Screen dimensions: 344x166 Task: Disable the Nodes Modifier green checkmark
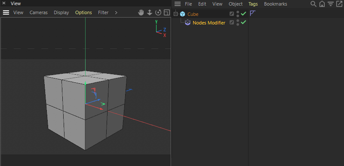click(x=243, y=22)
